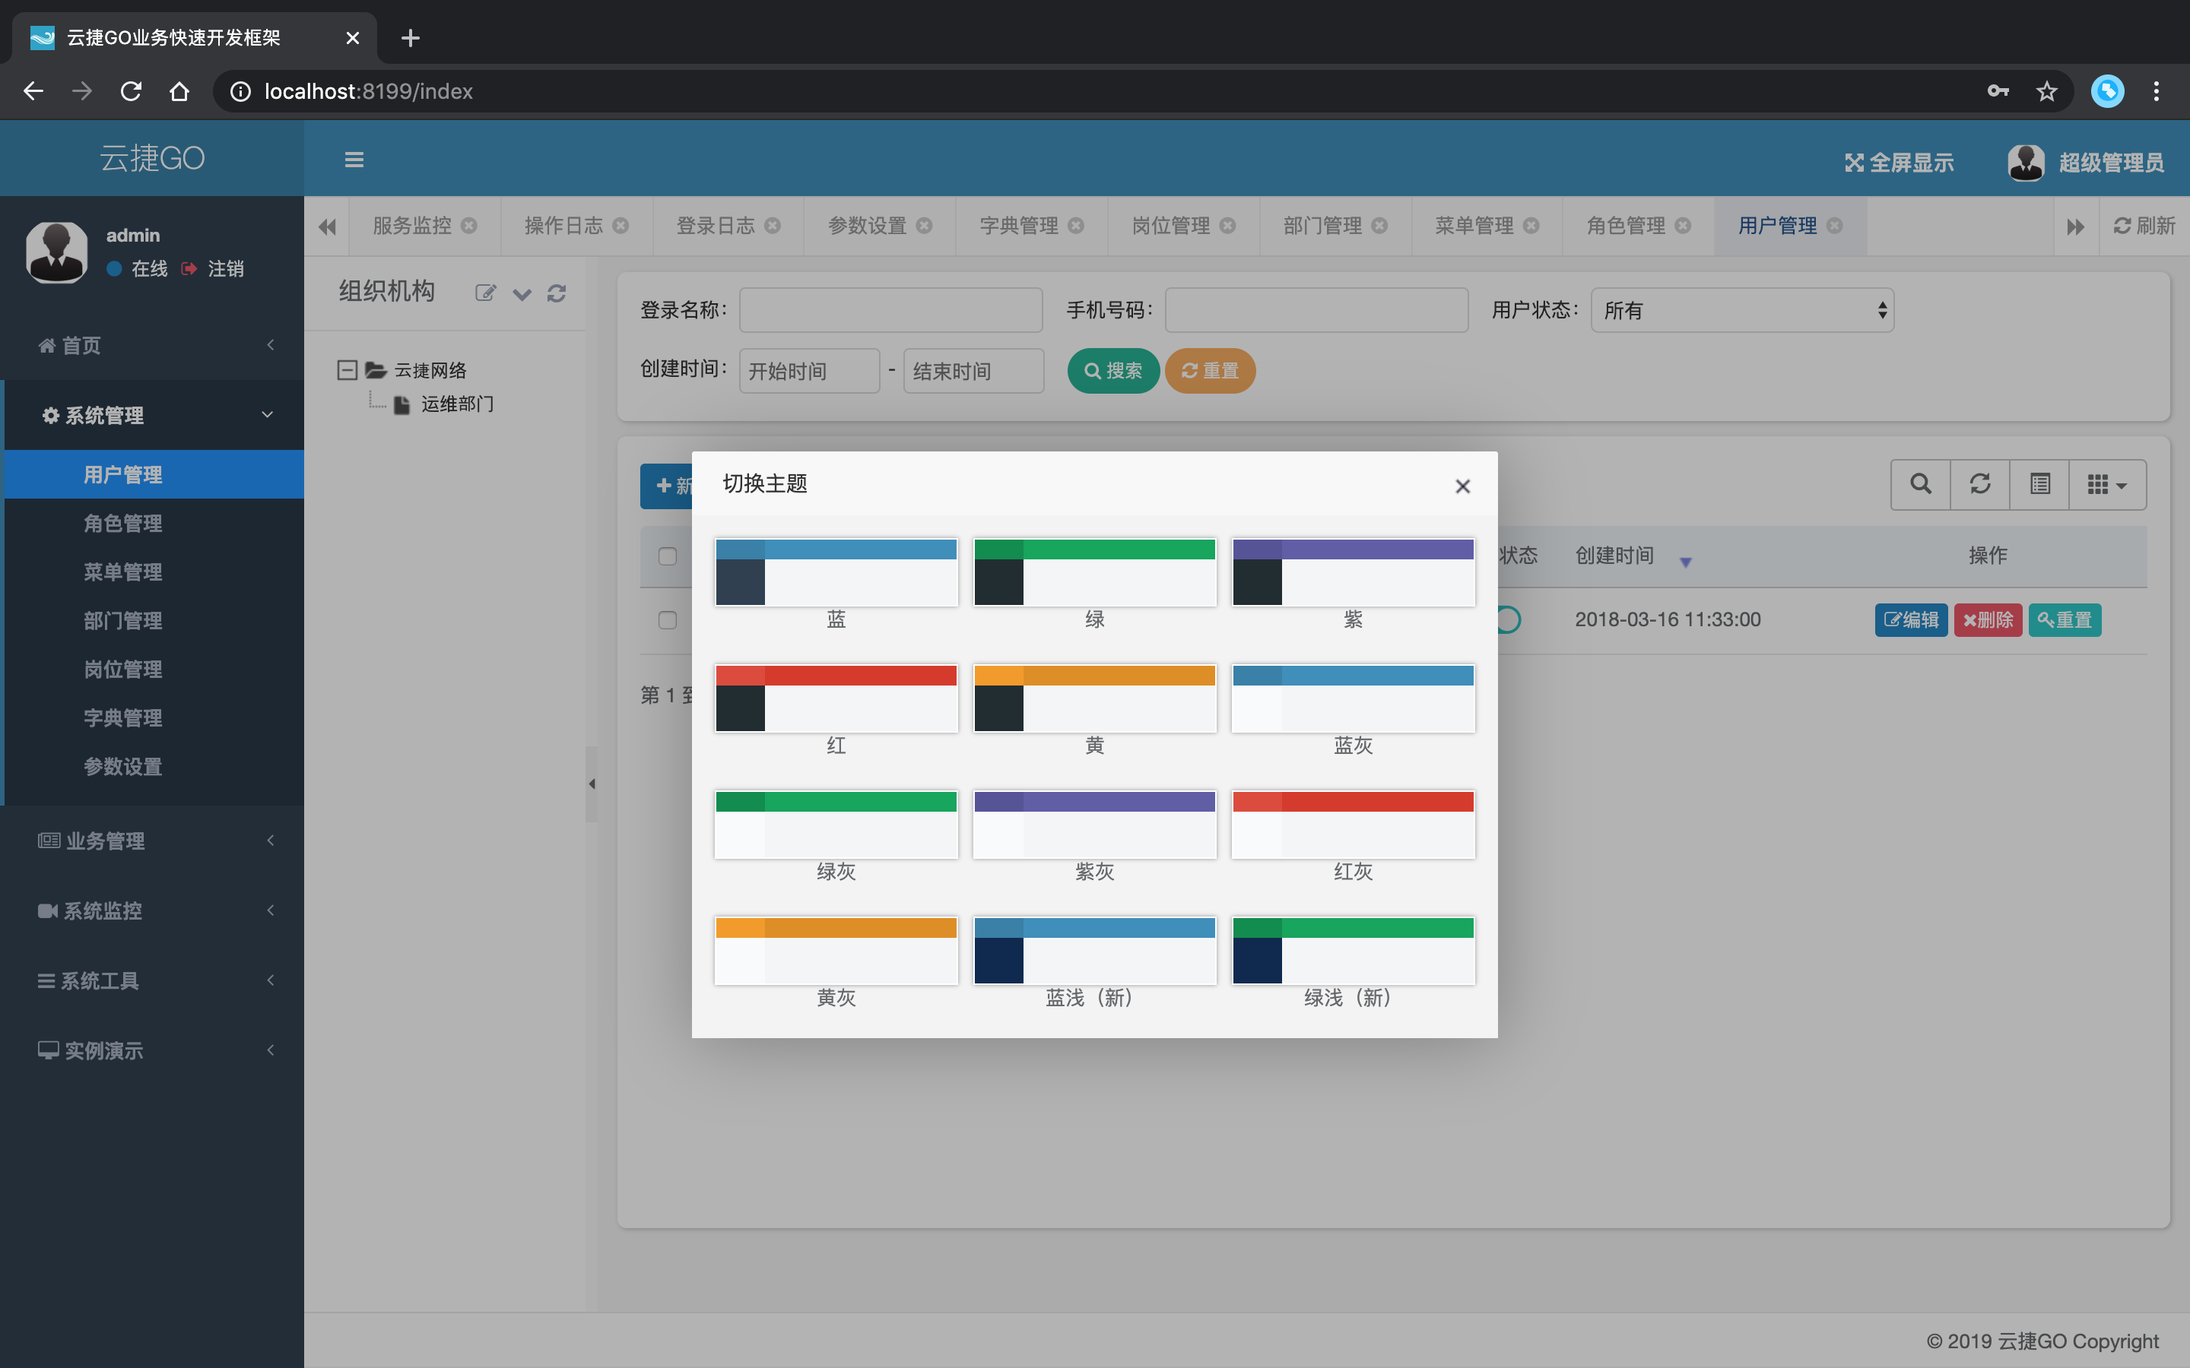Close the theme switch dialog
This screenshot has width=2190, height=1368.
pos(1462,486)
